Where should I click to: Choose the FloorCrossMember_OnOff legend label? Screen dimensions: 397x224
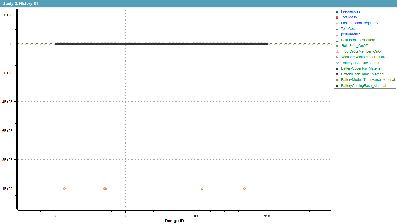[x=362, y=51]
